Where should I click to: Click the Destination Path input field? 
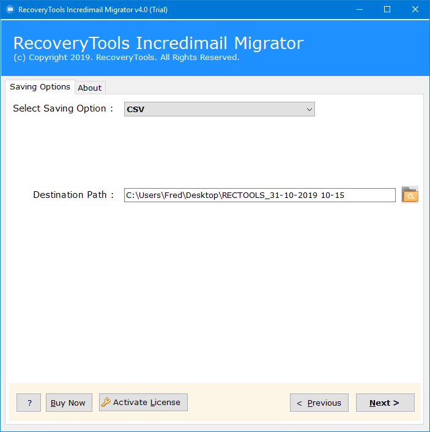pyautogui.click(x=260, y=195)
